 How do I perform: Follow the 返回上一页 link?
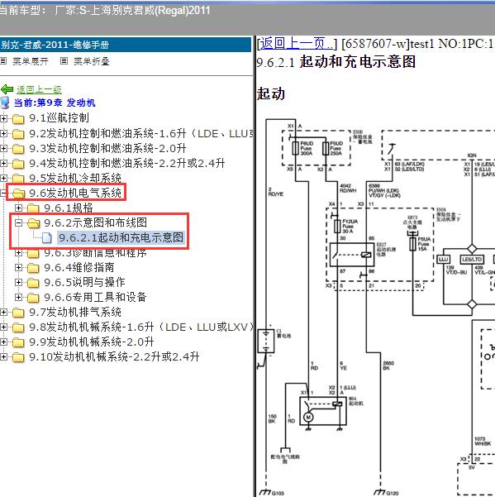tap(297, 44)
